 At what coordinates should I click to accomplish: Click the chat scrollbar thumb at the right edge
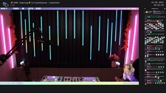166,81
